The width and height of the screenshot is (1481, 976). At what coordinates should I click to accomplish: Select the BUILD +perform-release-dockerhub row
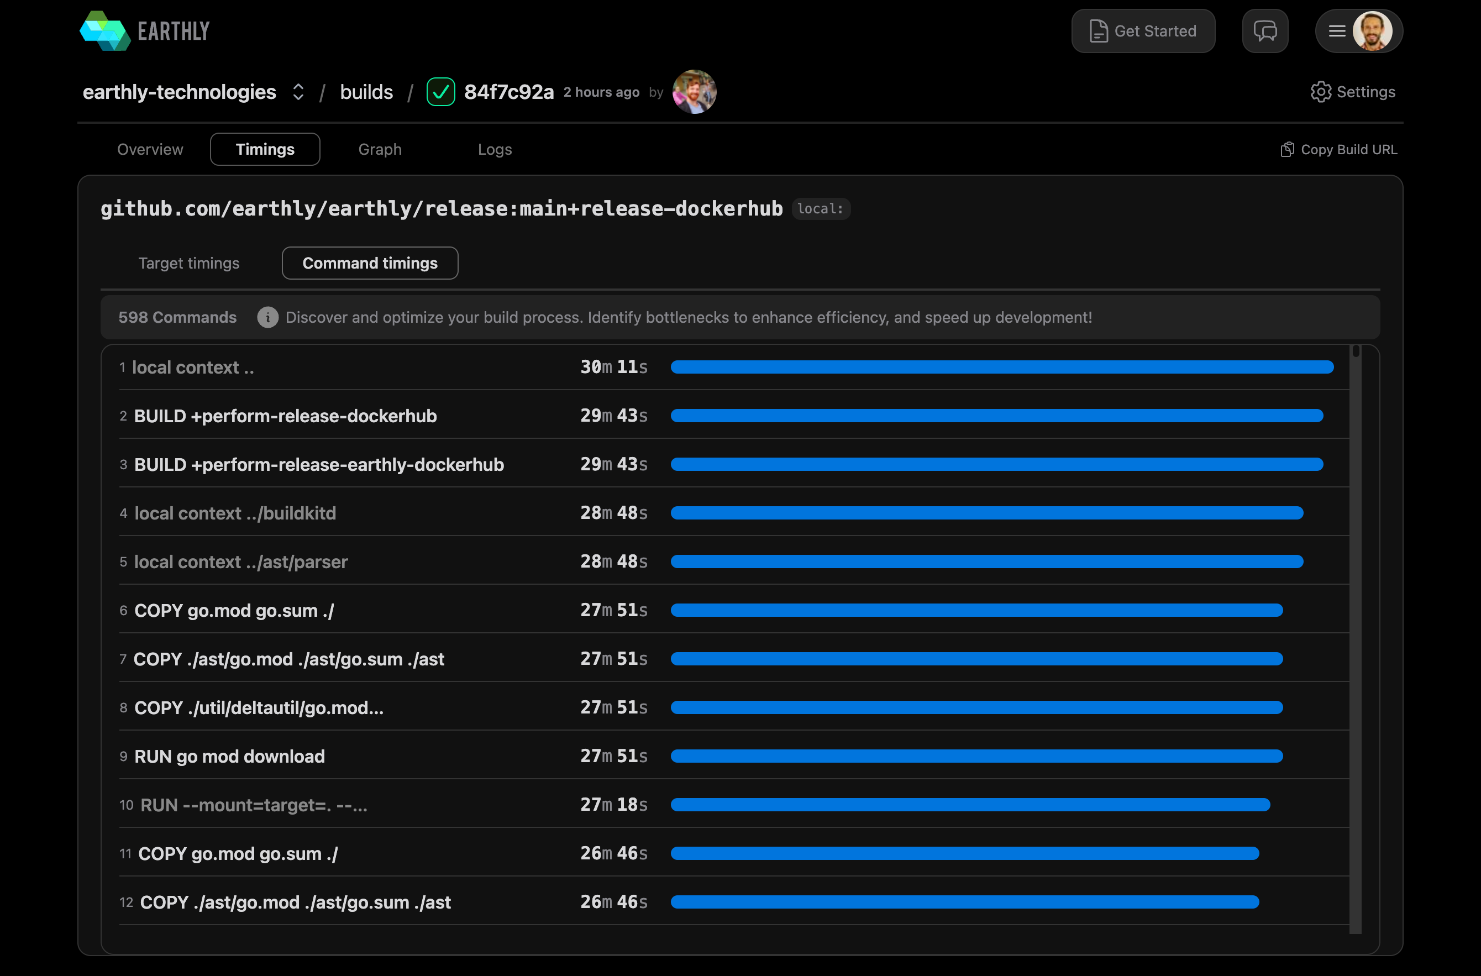pyautogui.click(x=286, y=416)
